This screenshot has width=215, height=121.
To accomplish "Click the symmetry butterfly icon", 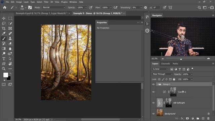I will tap(170, 7).
